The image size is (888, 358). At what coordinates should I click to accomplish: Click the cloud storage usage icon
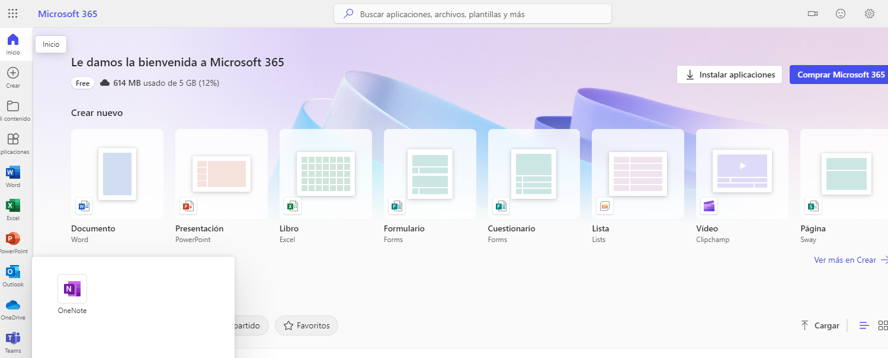(105, 83)
